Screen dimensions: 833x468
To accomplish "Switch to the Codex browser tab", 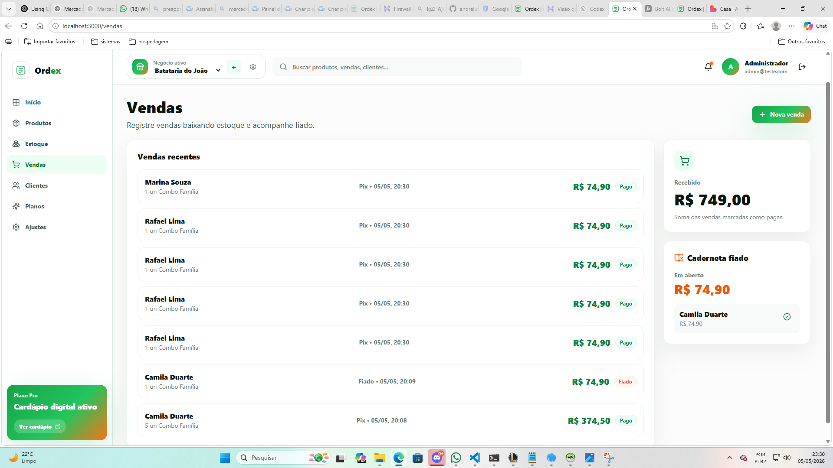I will pyautogui.click(x=593, y=9).
